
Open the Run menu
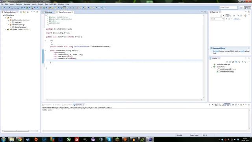coord(46,4)
